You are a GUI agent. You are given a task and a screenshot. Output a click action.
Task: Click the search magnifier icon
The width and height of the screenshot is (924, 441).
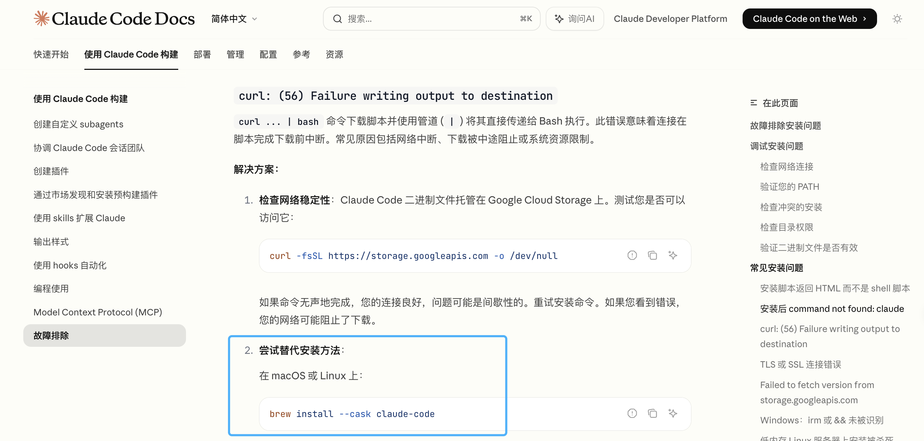point(337,18)
